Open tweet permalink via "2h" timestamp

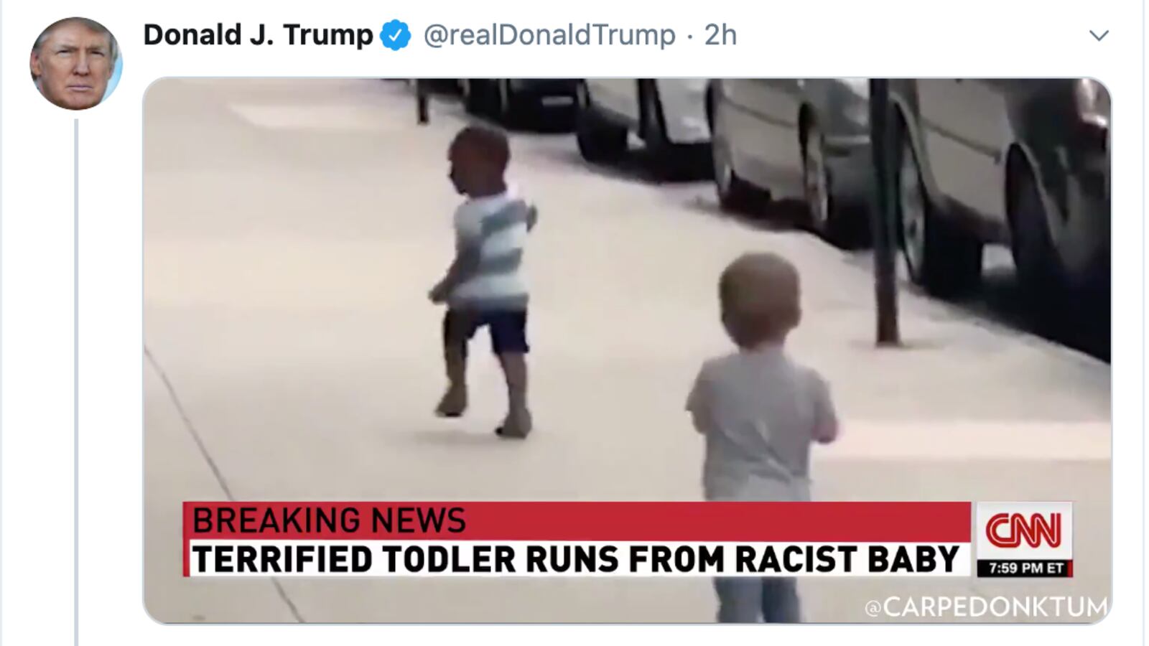coord(720,35)
